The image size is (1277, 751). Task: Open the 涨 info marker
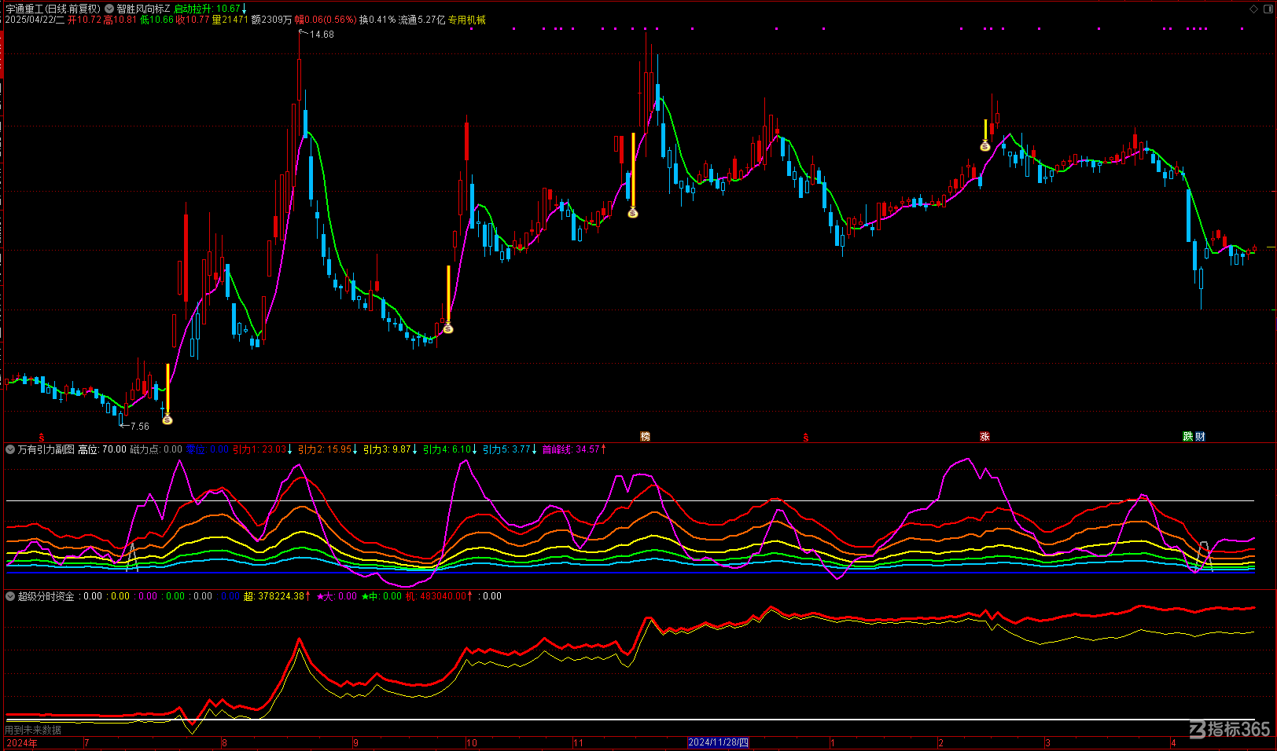click(x=984, y=437)
